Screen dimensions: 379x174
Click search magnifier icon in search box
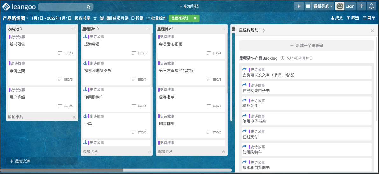point(88,7)
